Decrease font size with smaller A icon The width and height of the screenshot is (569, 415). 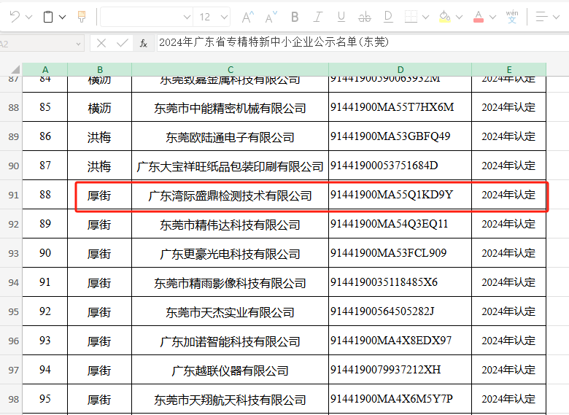(271, 17)
